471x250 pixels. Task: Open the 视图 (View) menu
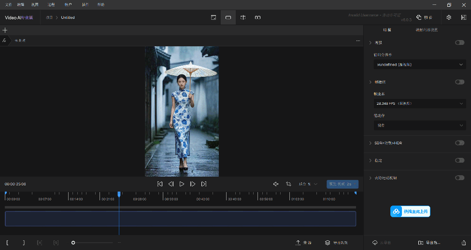(35, 4)
